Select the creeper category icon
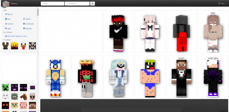 click(5, 87)
